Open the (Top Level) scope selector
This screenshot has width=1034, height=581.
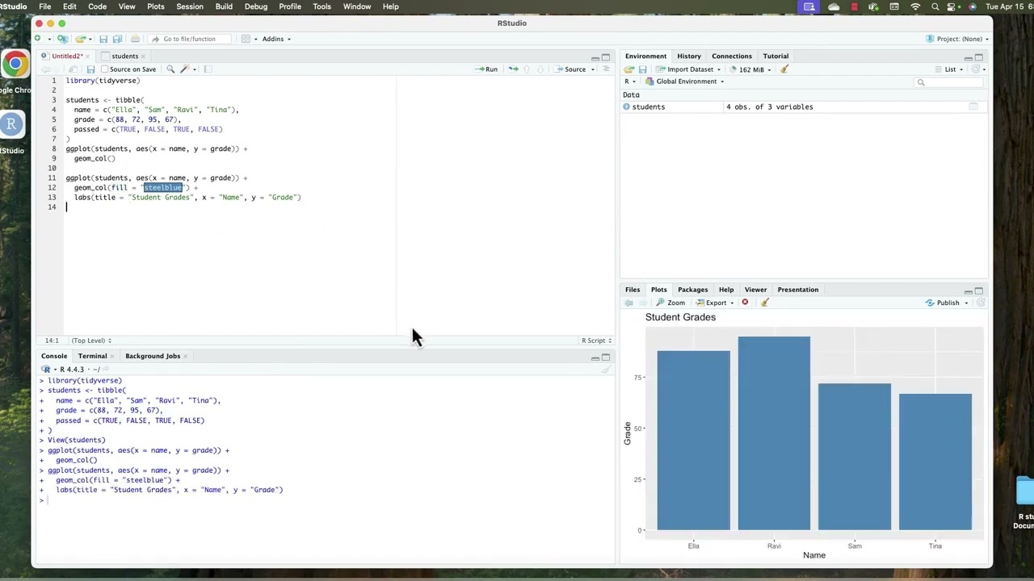tap(91, 341)
